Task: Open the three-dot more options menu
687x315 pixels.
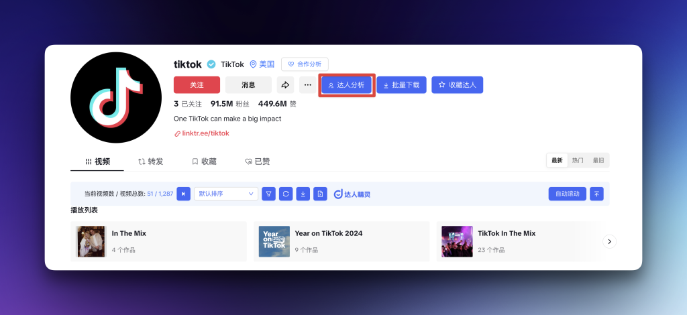Action: pyautogui.click(x=307, y=85)
